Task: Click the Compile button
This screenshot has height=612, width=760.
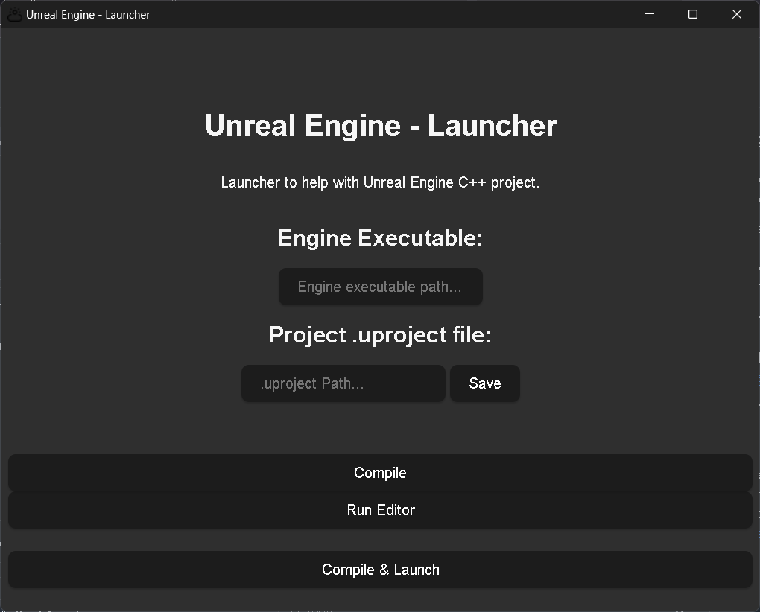Action: pyautogui.click(x=380, y=473)
